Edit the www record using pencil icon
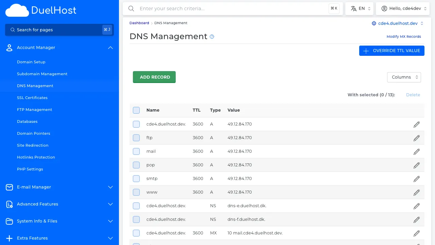Screen dimensions: 435x245 tap(416, 192)
